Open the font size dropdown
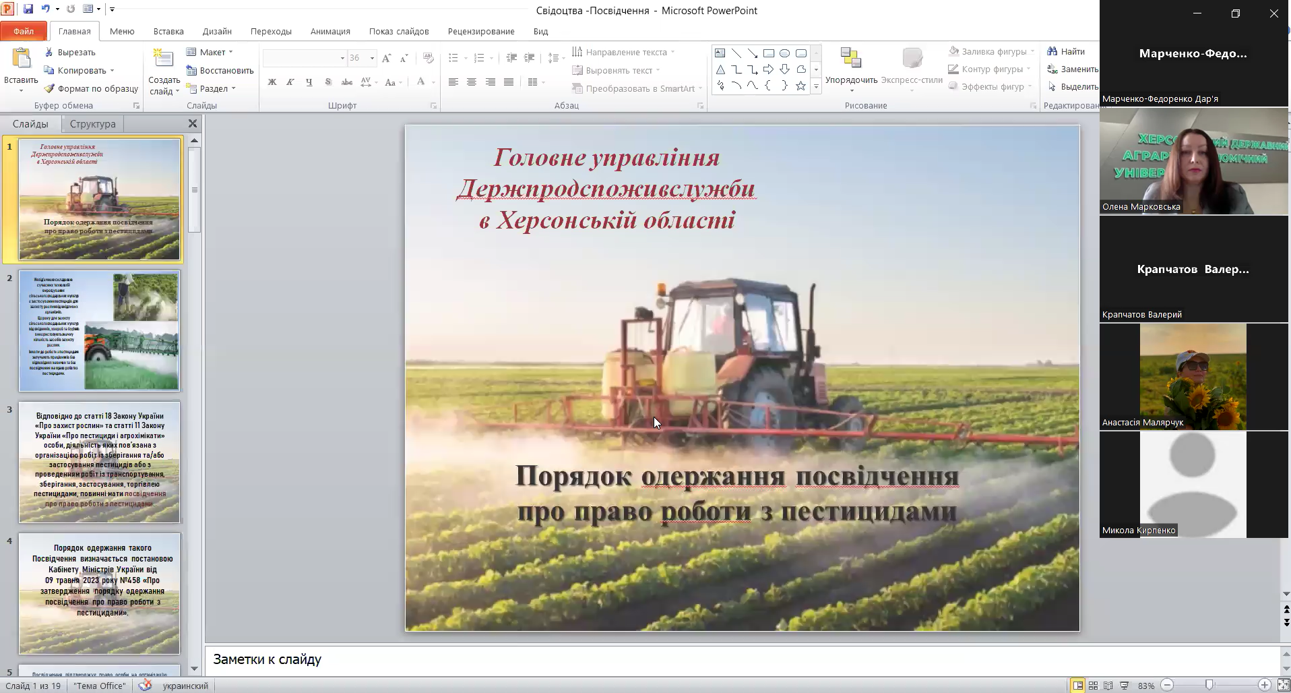Viewport: 1291px width, 693px height. pyautogui.click(x=372, y=58)
